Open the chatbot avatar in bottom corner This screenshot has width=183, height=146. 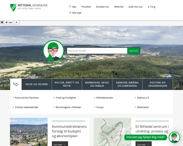click(x=174, y=137)
